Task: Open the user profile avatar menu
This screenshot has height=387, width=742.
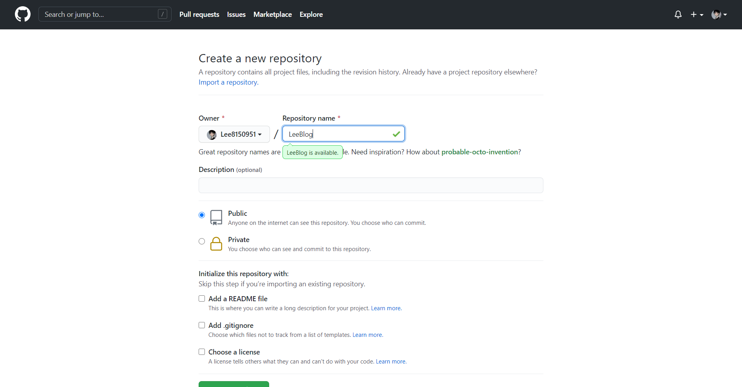Action: point(719,14)
